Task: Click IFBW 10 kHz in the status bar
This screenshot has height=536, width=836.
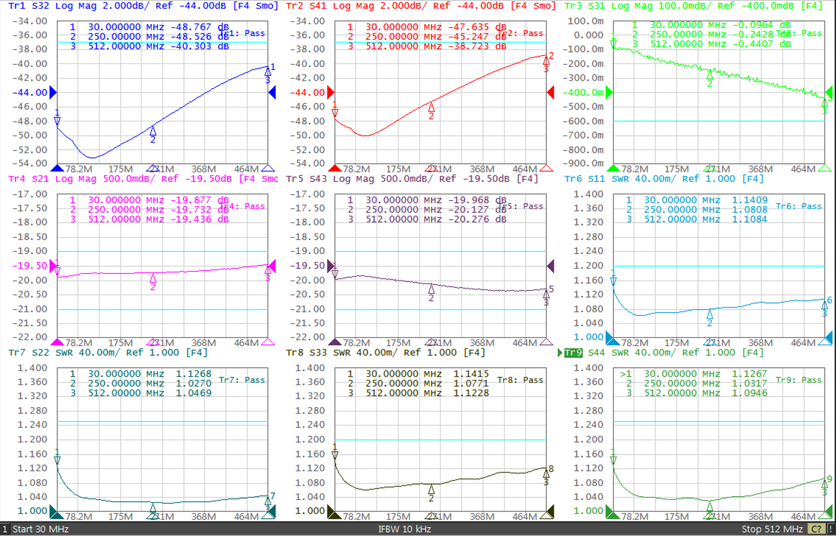Action: (404, 529)
